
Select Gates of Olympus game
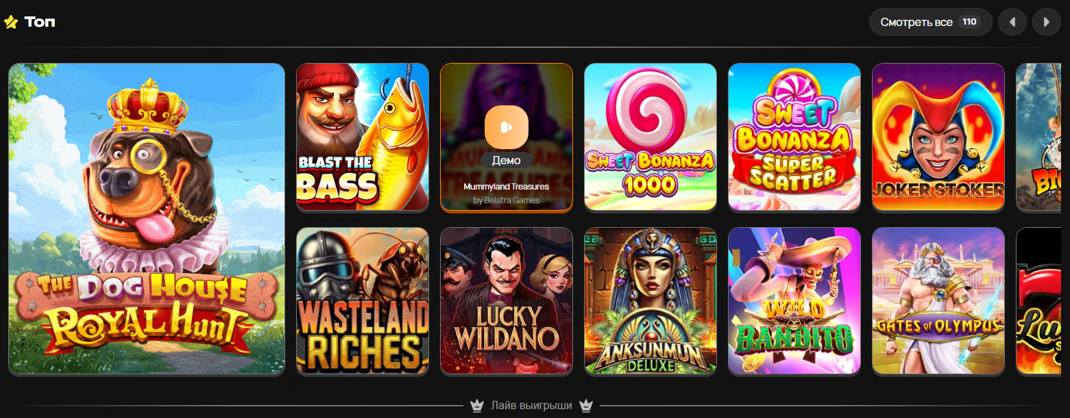click(x=938, y=301)
